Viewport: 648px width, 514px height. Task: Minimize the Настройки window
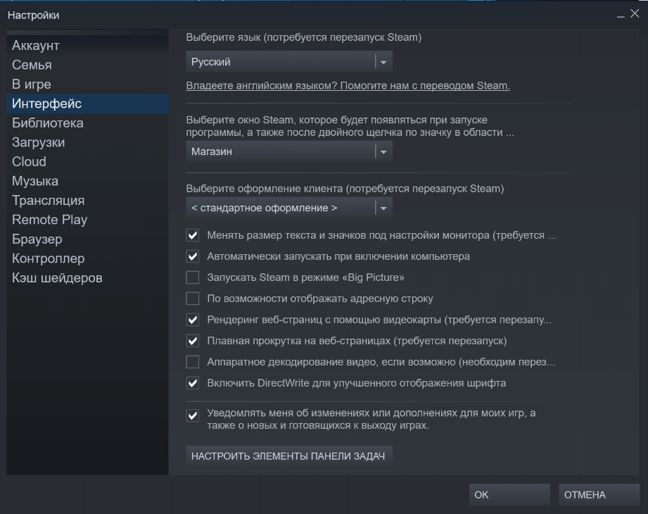621,15
